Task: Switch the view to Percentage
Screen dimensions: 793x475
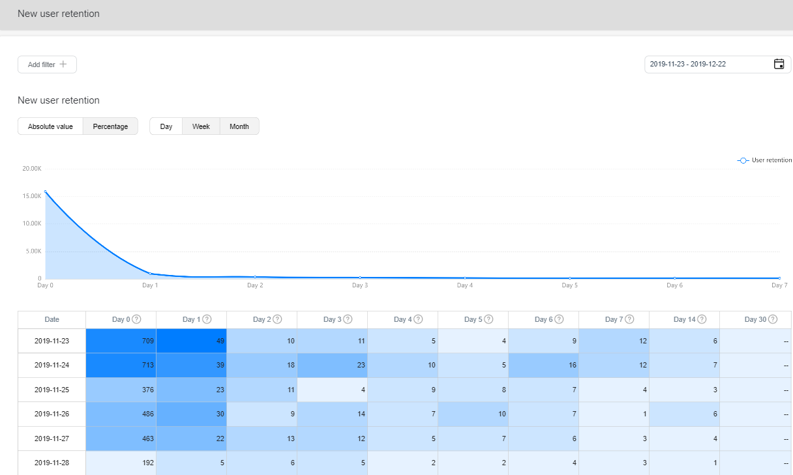Action: 110,126
